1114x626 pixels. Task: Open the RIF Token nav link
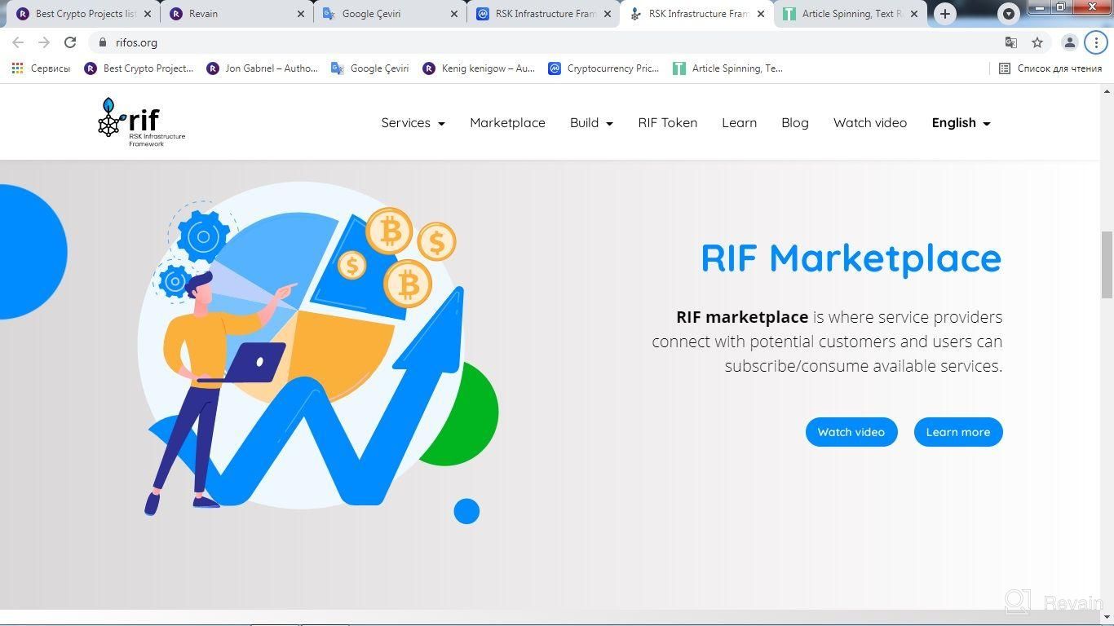point(667,123)
